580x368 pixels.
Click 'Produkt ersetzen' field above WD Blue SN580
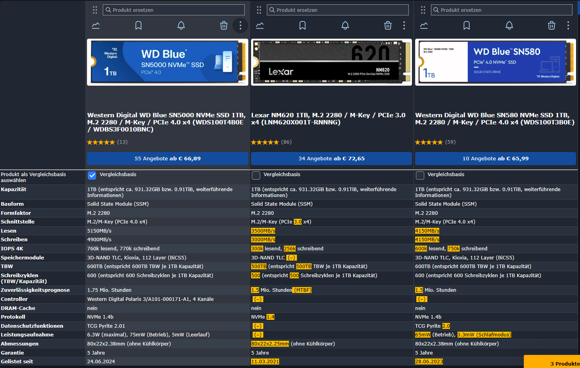502,10
